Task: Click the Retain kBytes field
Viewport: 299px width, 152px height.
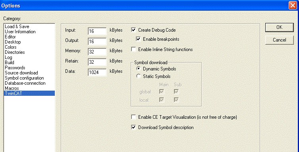Action: (x=97, y=62)
